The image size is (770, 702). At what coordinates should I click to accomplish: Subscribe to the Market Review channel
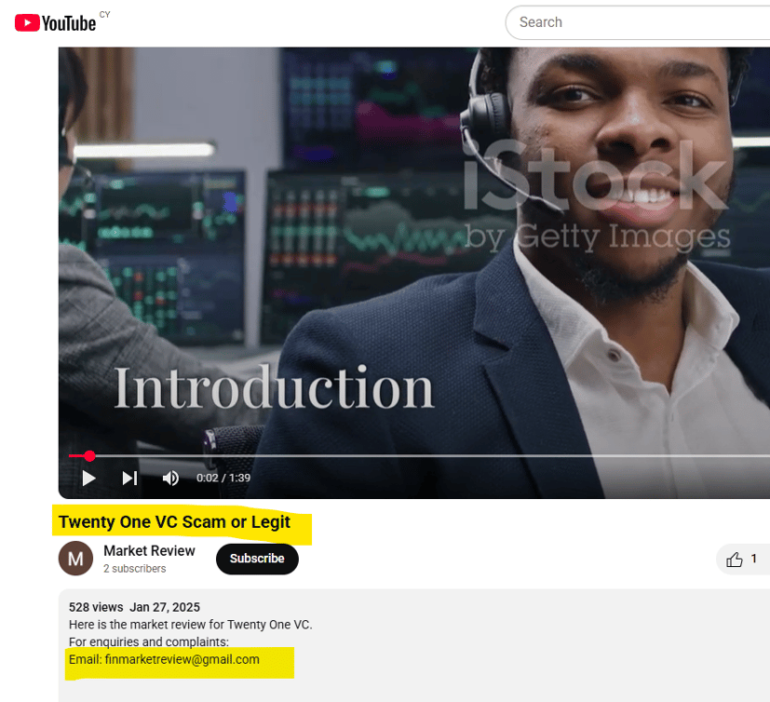coord(257,559)
